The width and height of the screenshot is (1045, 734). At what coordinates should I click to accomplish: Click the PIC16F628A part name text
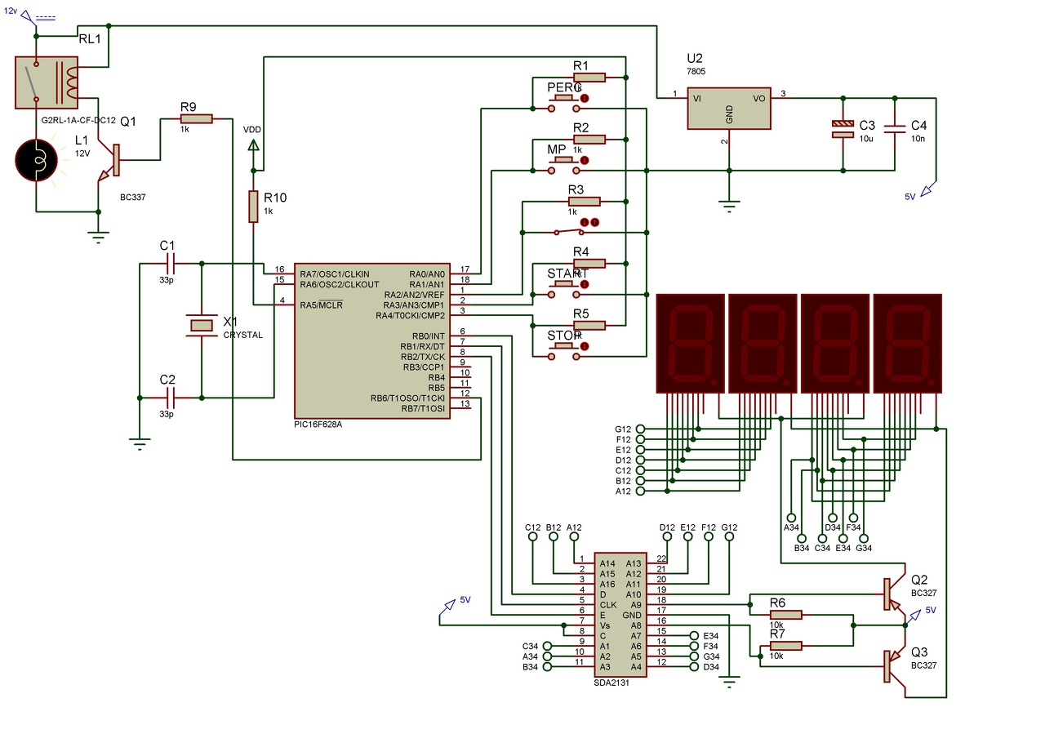pyautogui.click(x=318, y=425)
